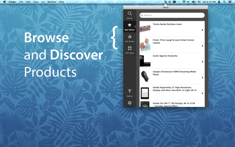This screenshot has width=235, height=147.
Task: Open the Refine filter funnel icon
Action: click(130, 93)
